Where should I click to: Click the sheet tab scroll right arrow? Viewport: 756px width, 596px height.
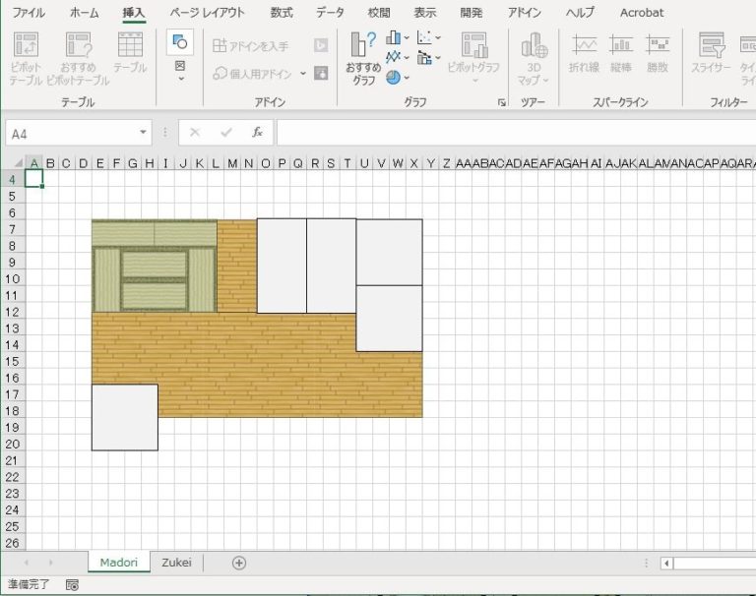pyautogui.click(x=50, y=563)
